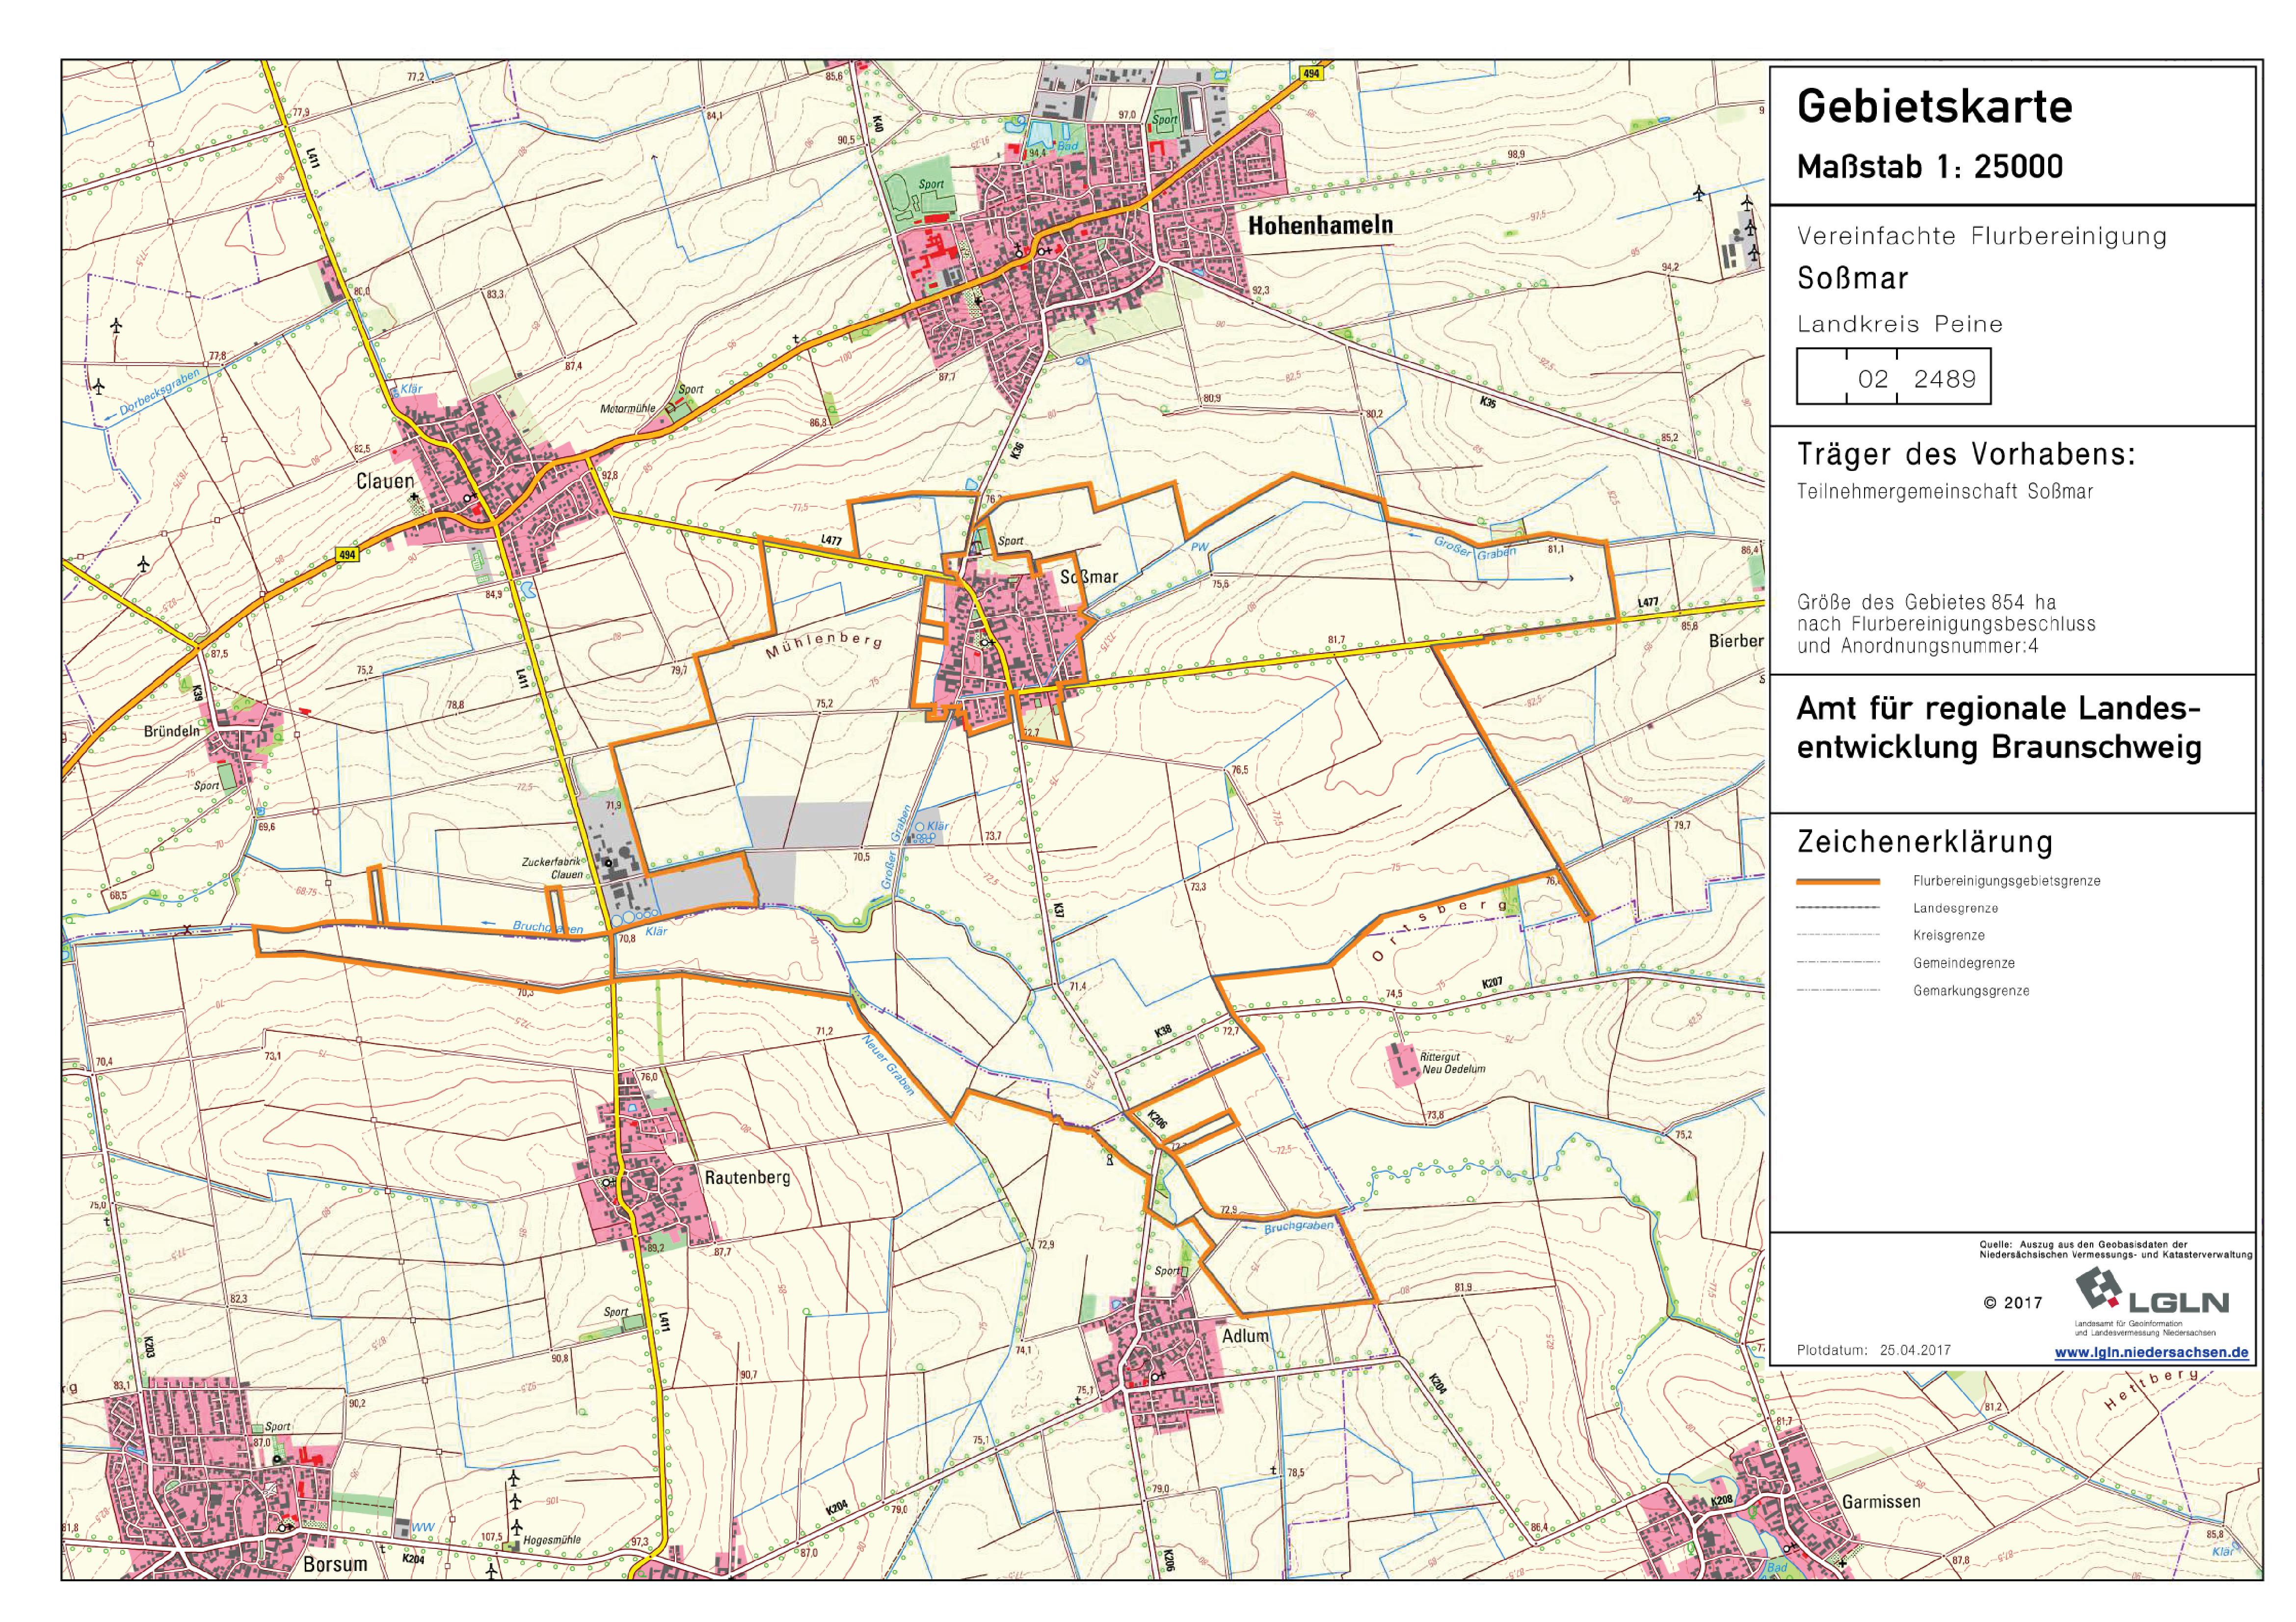2296x1622 pixels.
Task: Click the Landesgrenze legend line symbol
Action: [1838, 909]
